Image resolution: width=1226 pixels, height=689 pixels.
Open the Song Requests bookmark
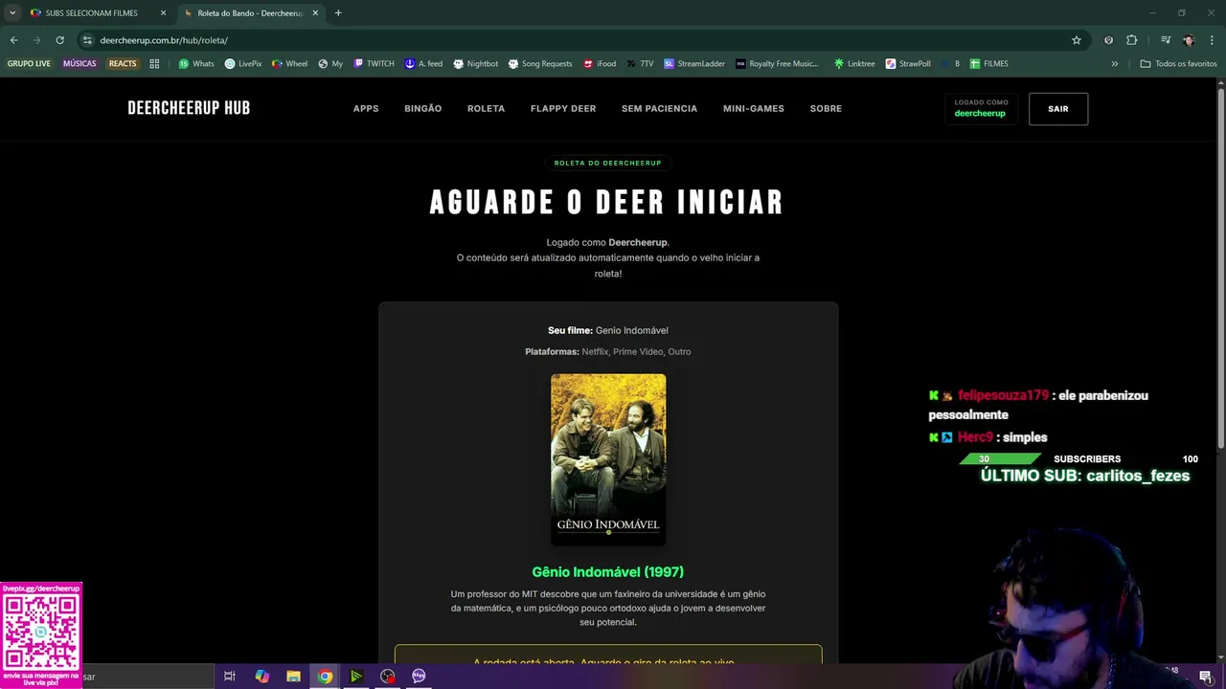point(540,64)
